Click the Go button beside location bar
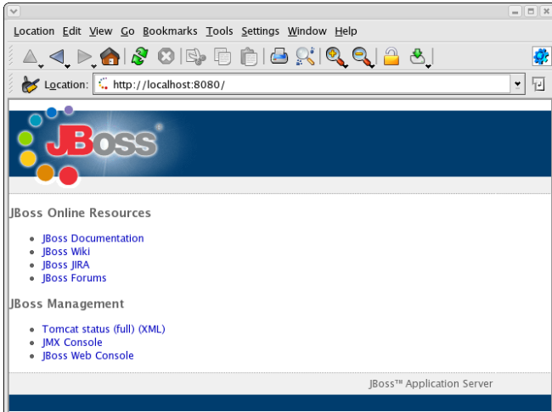 538,85
